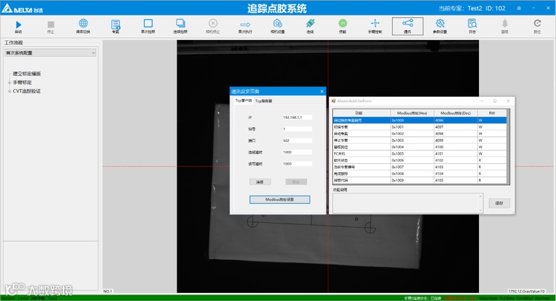The width and height of the screenshot is (556, 301).
Task: Click the save button in MasterAddrSetForm
Action: (499, 203)
